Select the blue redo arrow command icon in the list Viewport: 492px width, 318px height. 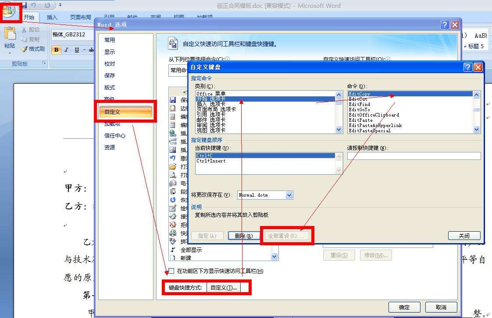[x=173, y=200]
